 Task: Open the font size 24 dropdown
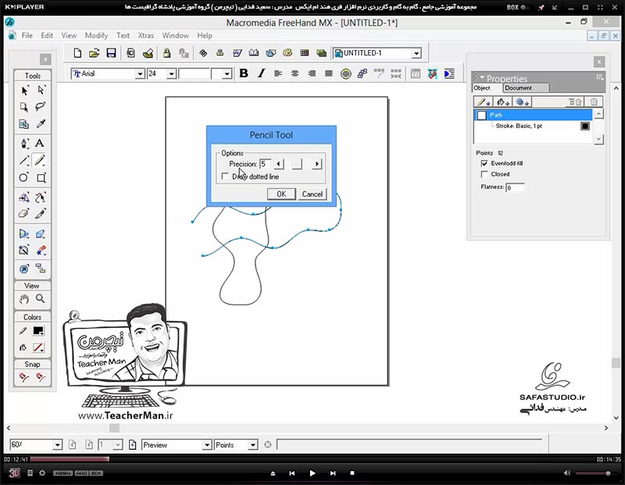(x=171, y=73)
